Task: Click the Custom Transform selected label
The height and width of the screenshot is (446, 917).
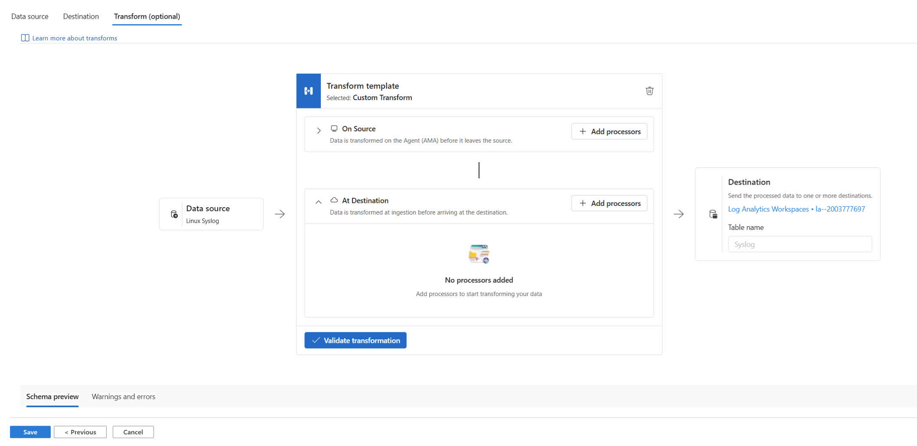Action: tap(382, 98)
